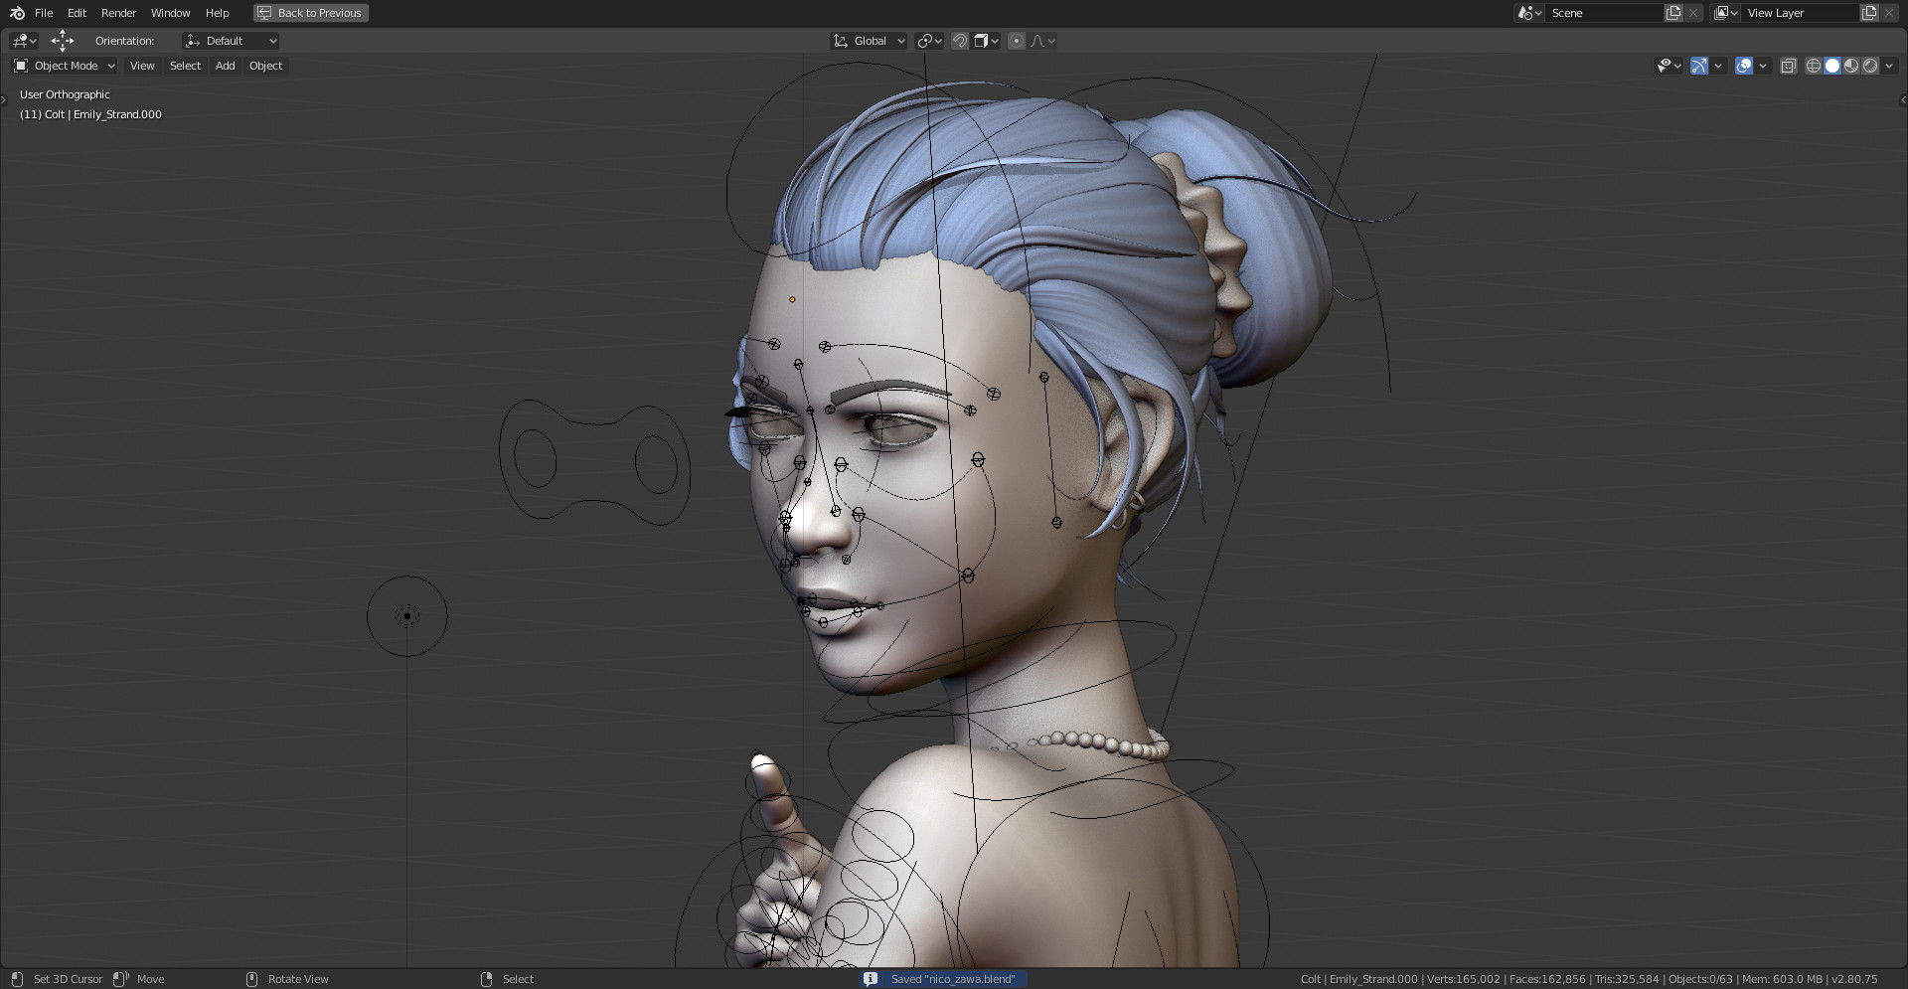Open the viewport Object menu

[x=265, y=66]
